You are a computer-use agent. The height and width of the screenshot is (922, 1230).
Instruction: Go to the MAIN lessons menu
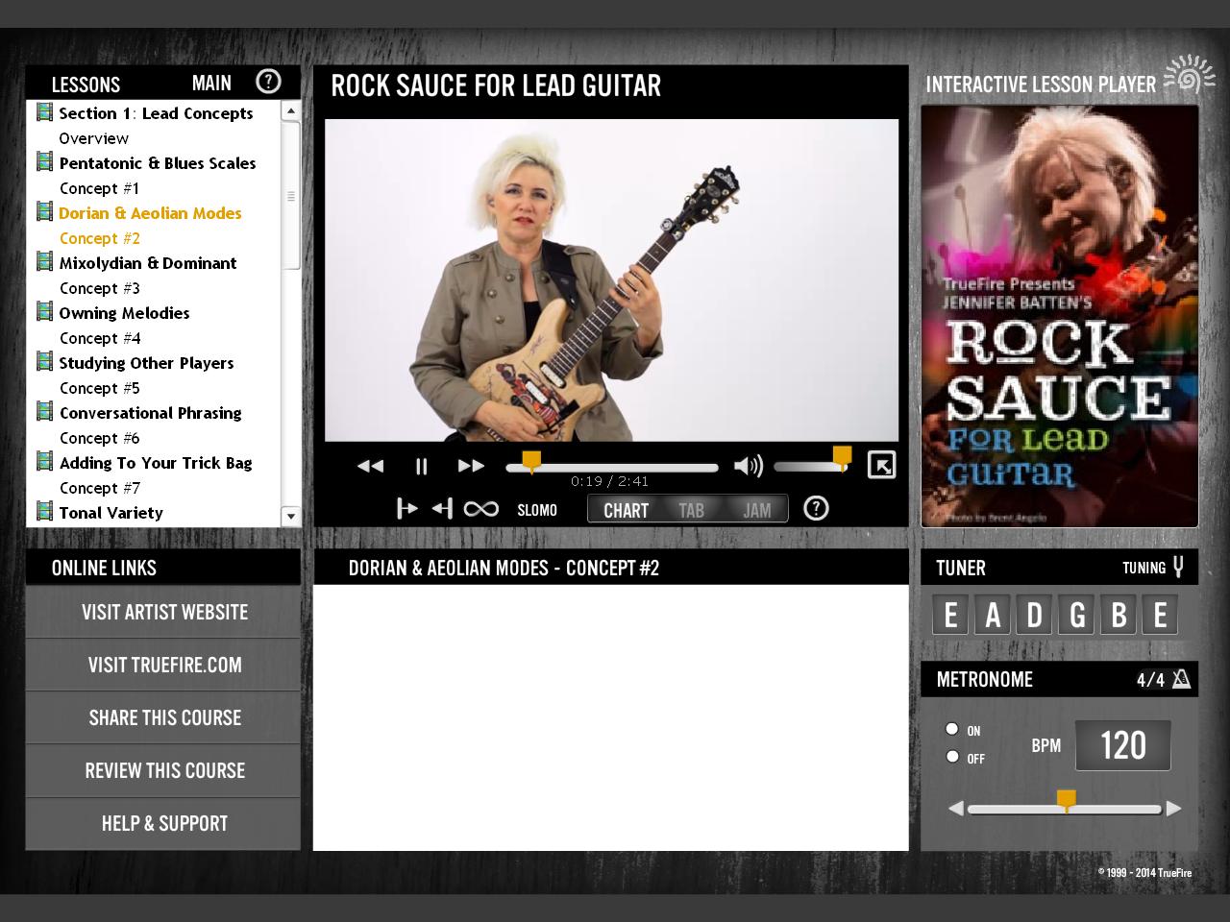pos(211,84)
